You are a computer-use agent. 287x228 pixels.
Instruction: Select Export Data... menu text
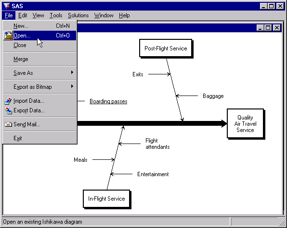coord(29,110)
